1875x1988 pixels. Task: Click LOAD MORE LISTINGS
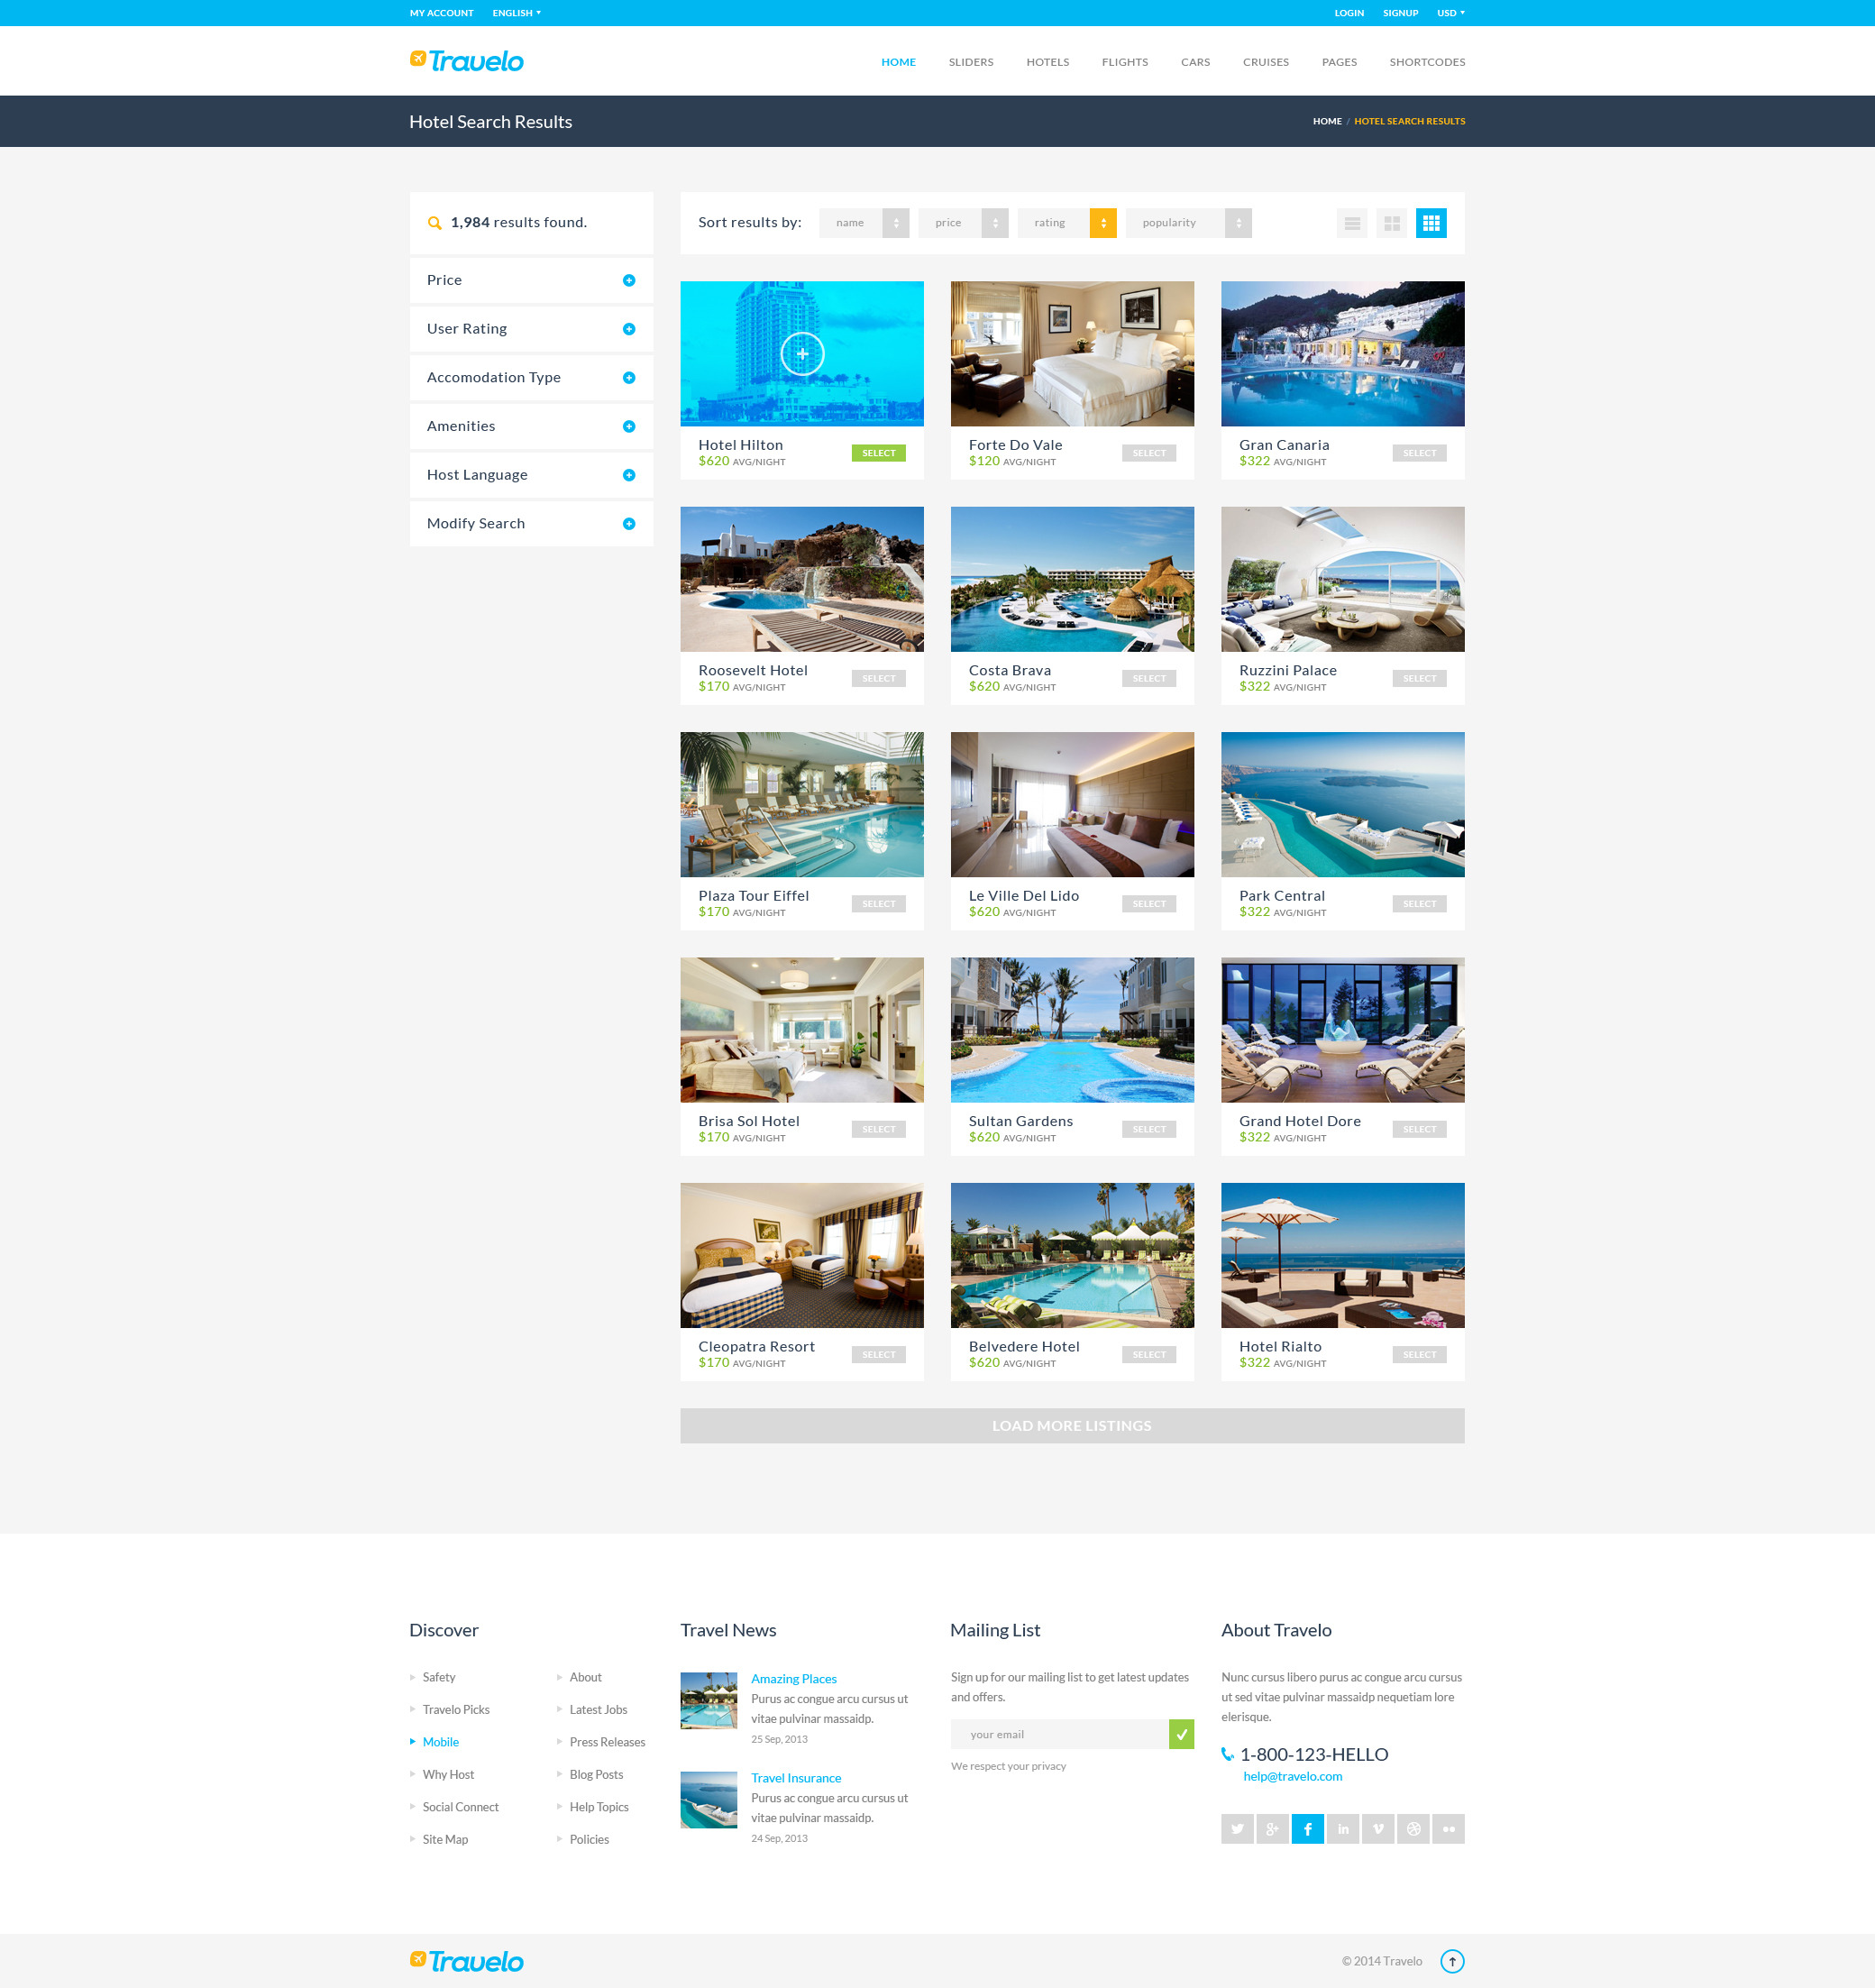pos(1071,1425)
